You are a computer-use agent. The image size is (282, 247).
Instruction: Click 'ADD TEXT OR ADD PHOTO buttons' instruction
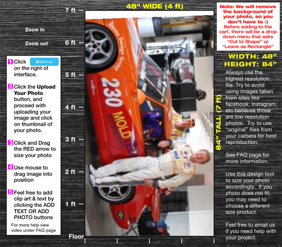34,211
